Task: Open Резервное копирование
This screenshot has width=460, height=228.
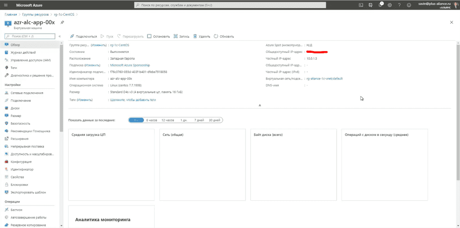Action: [29, 225]
